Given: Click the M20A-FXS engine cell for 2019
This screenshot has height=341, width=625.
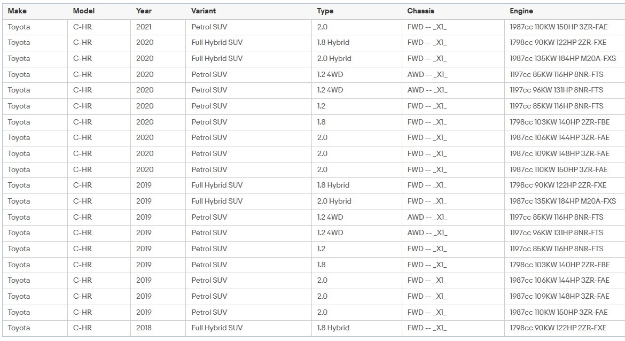Looking at the screenshot, I should click(562, 201).
